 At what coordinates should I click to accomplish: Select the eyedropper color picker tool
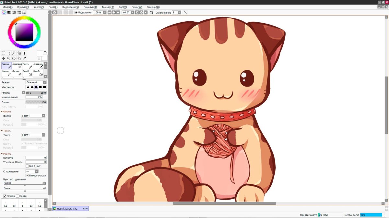(x=24, y=58)
